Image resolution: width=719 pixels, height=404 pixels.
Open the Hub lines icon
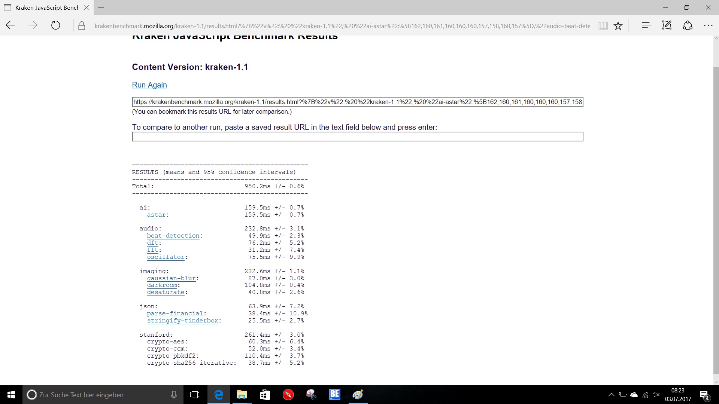646,25
